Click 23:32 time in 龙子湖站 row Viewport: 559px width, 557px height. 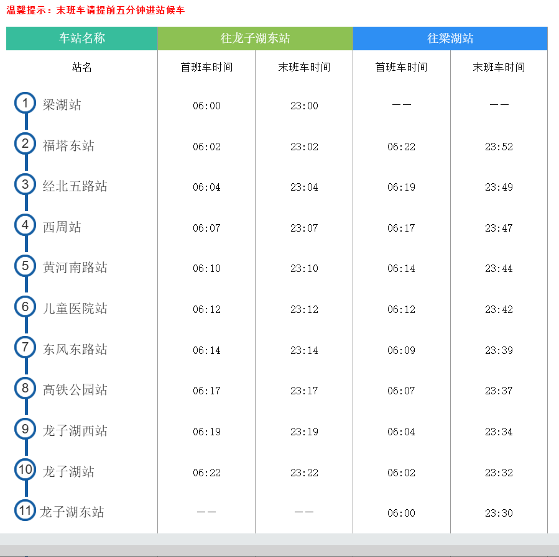pos(499,473)
